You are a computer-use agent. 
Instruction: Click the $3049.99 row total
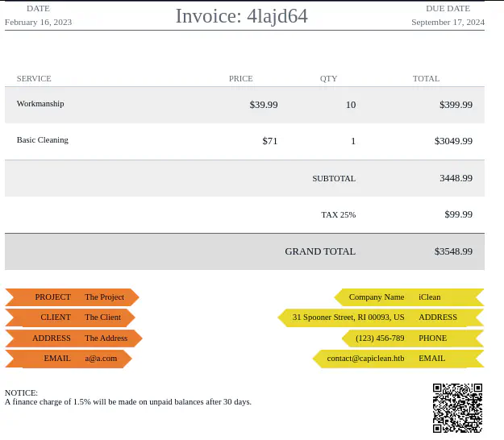click(453, 141)
